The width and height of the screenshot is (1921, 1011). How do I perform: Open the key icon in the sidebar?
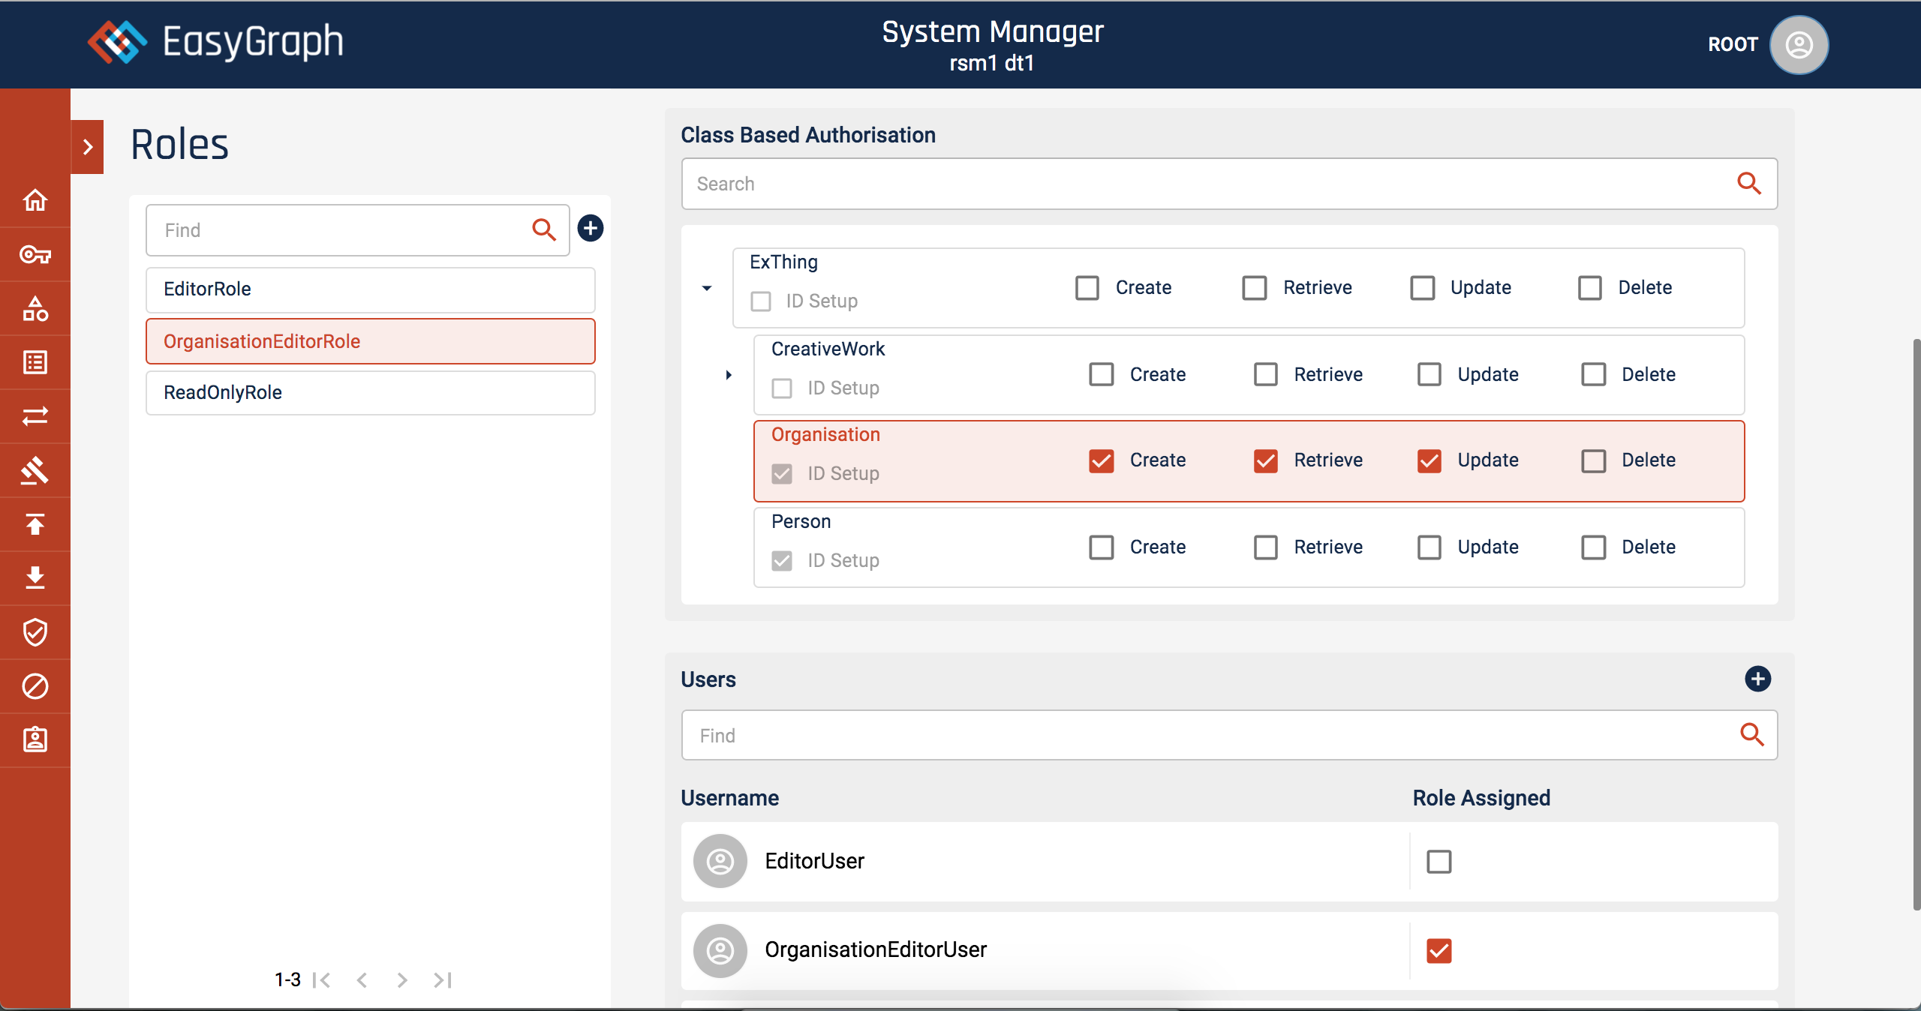click(x=35, y=255)
